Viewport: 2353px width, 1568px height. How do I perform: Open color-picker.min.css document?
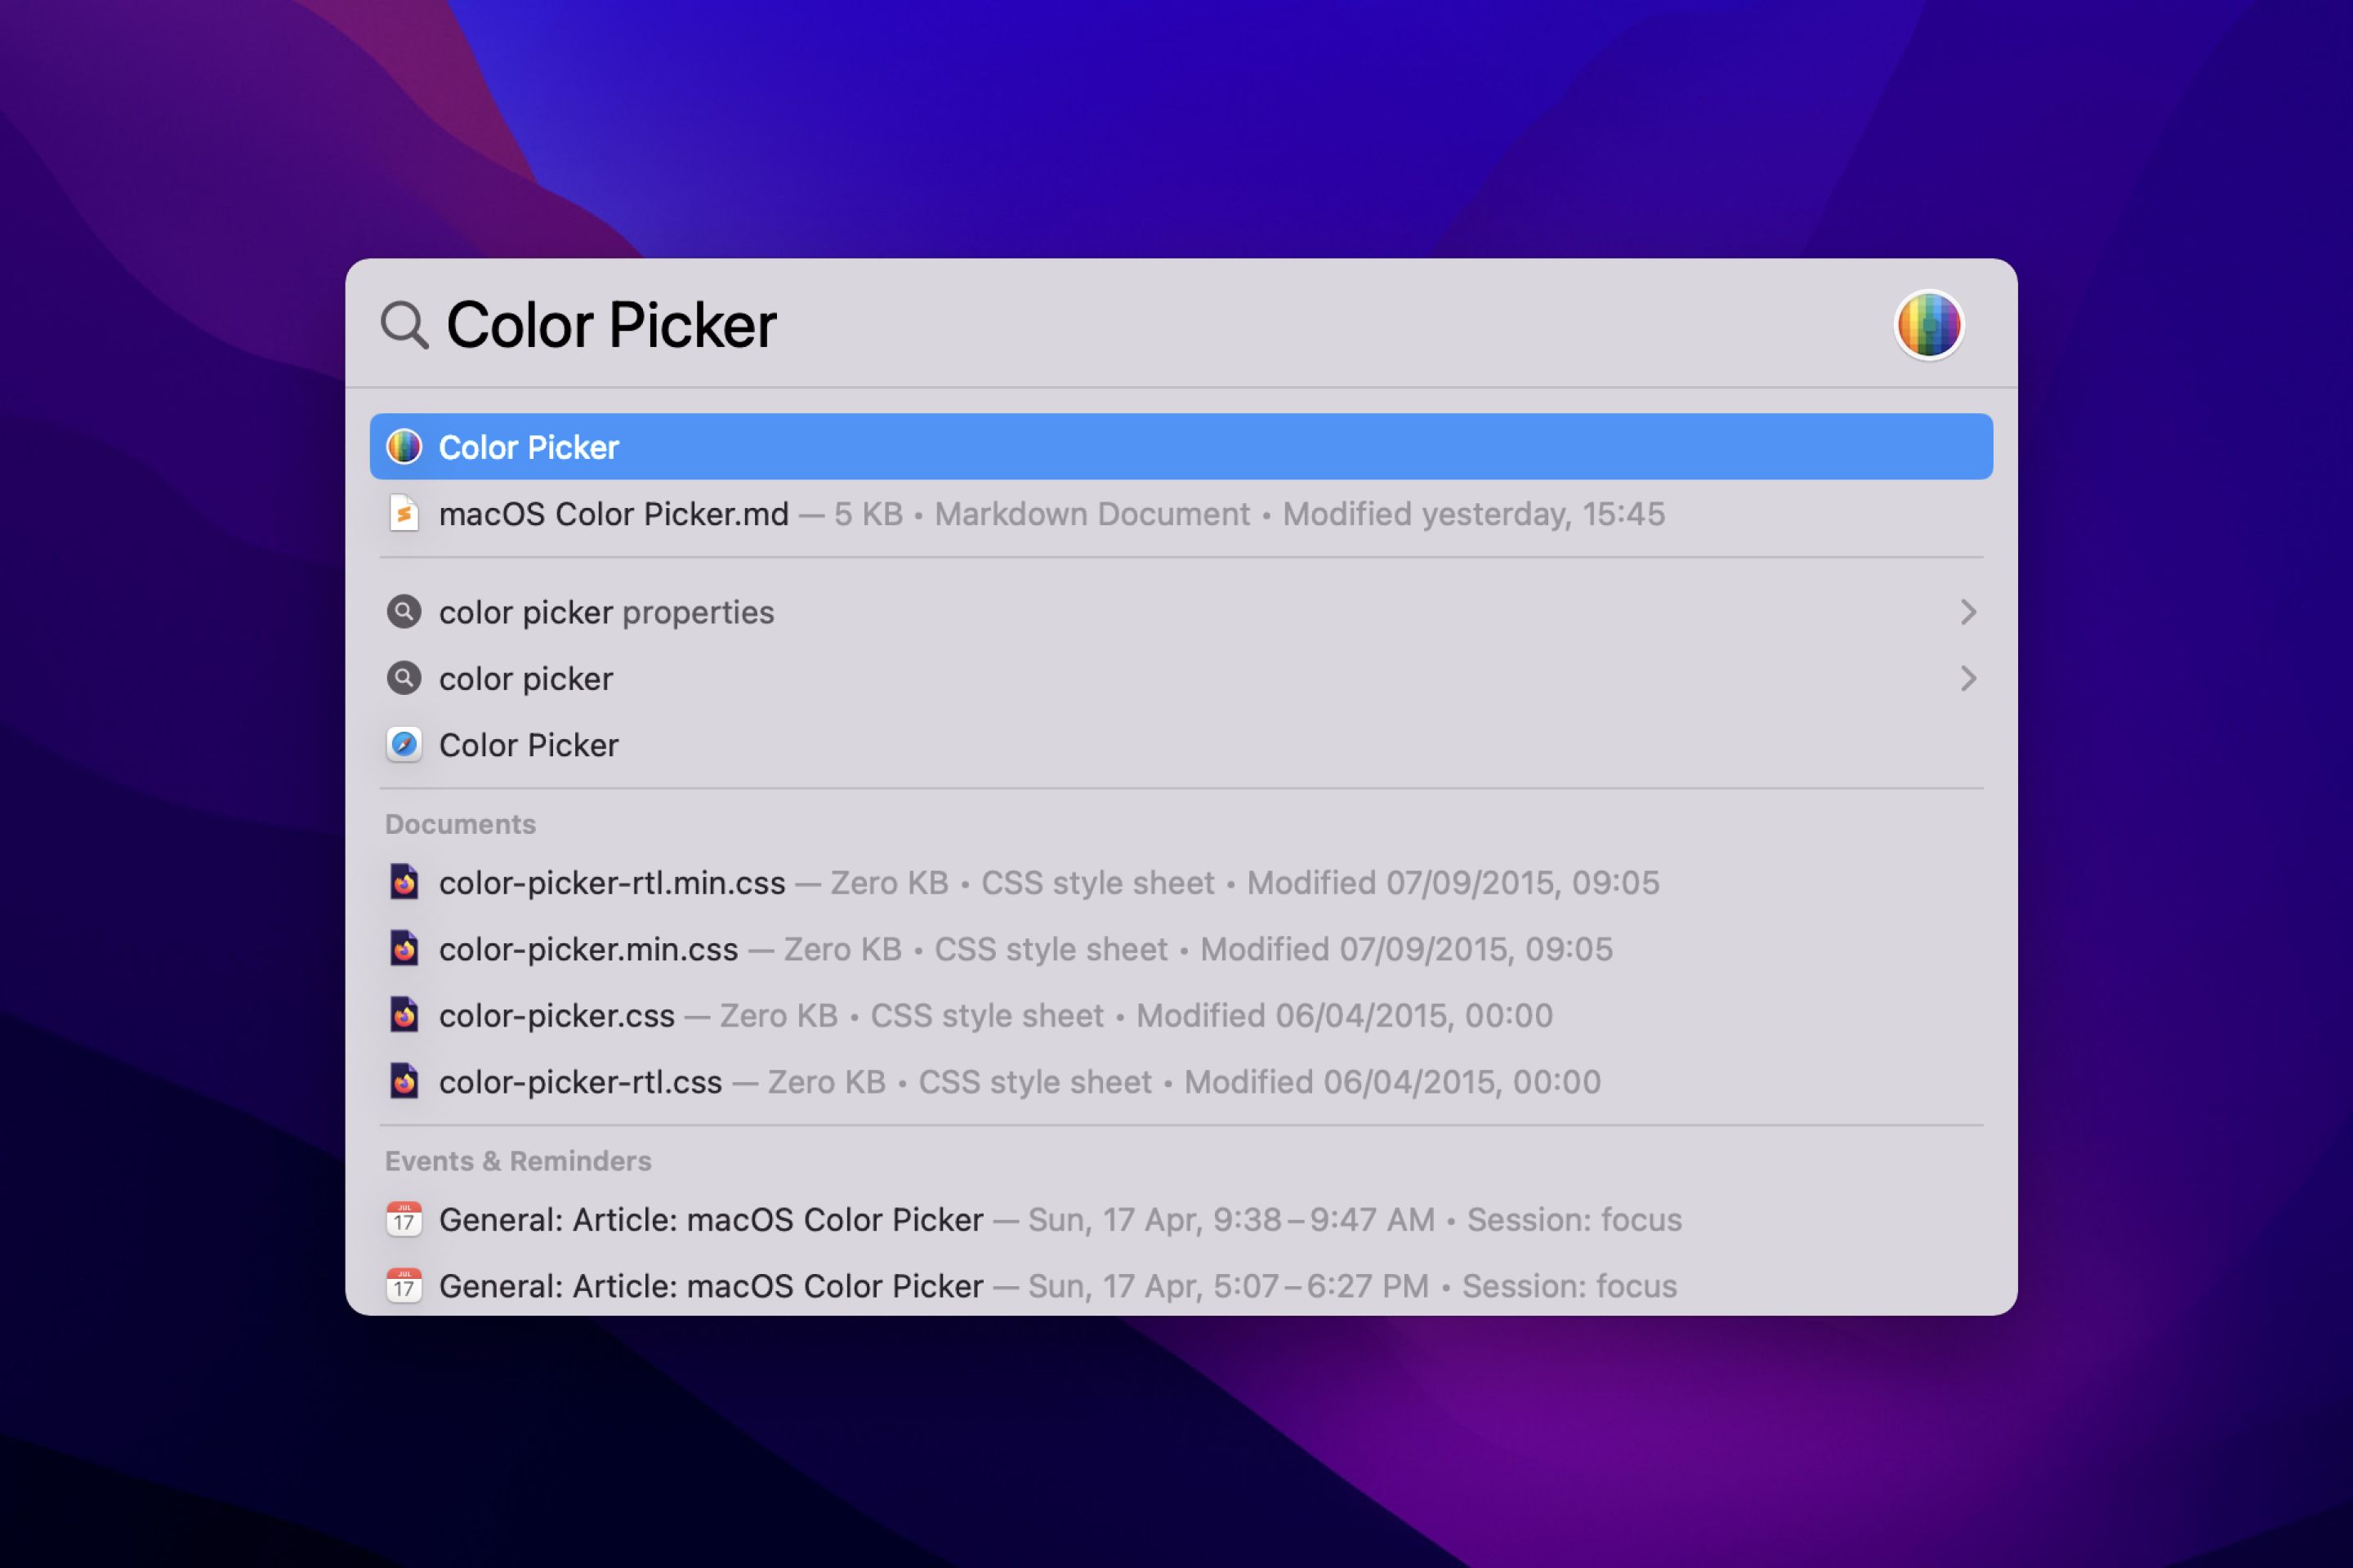[x=1181, y=949]
